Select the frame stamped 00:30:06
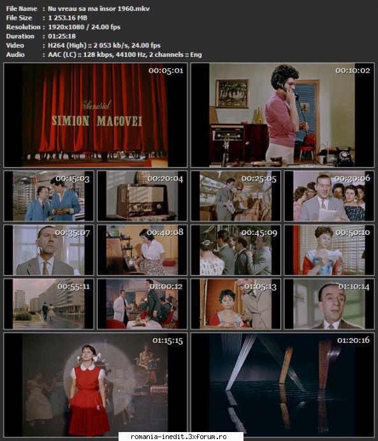Image resolution: width=378 pixels, height=441 pixels. [x=329, y=196]
